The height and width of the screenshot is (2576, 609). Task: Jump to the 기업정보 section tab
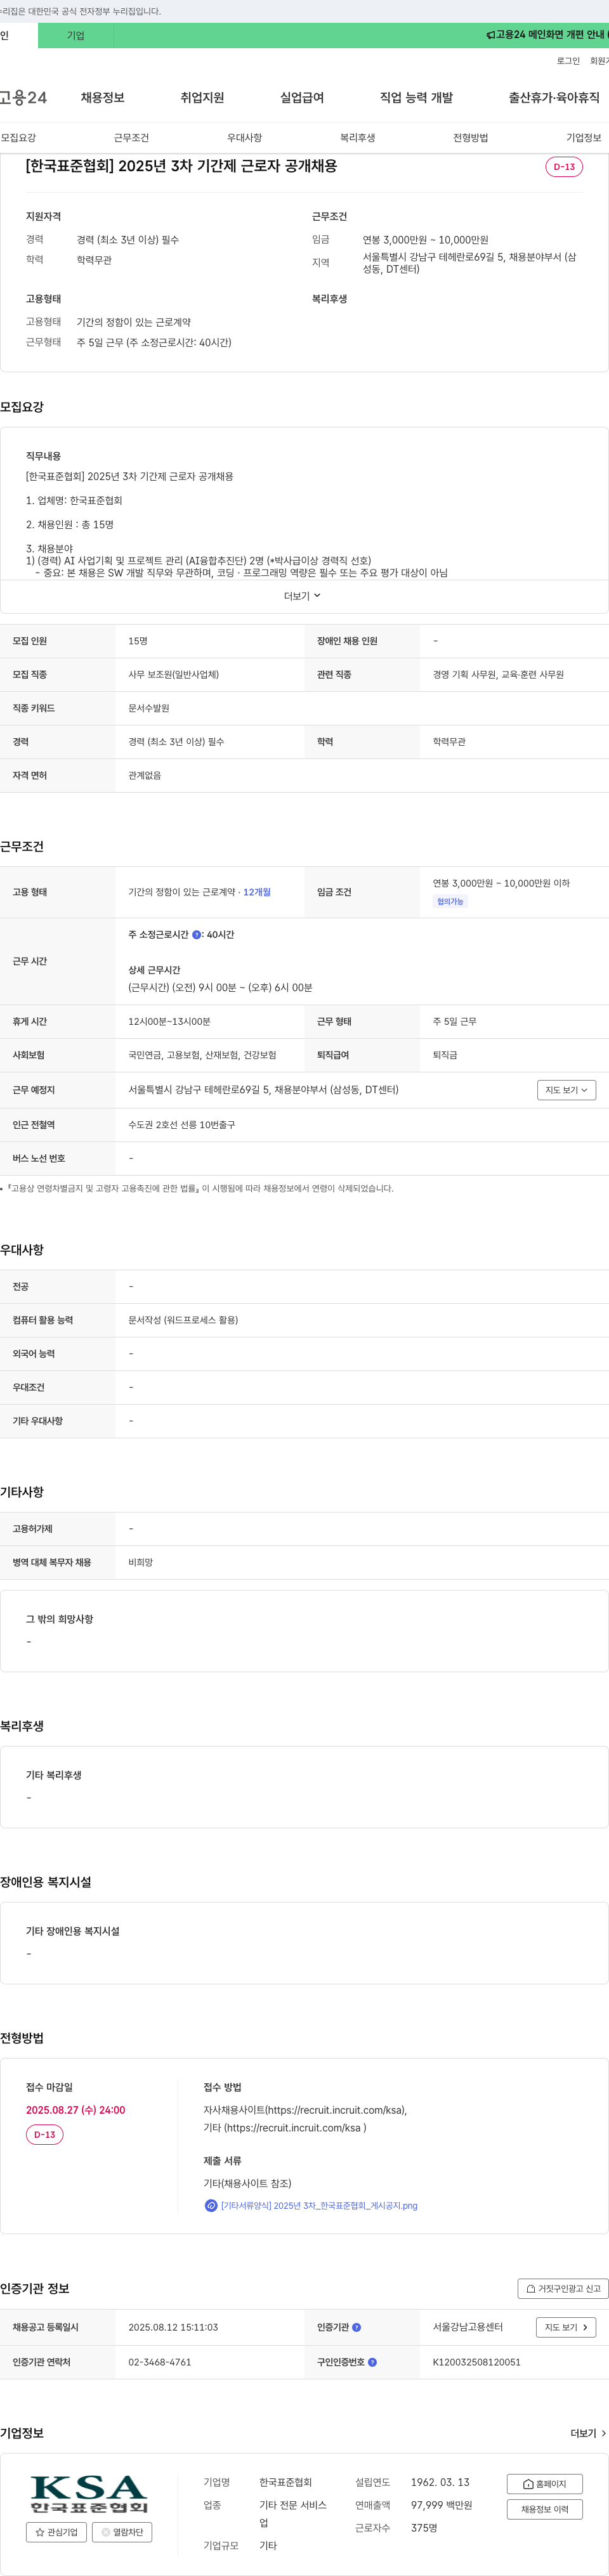coord(584,138)
